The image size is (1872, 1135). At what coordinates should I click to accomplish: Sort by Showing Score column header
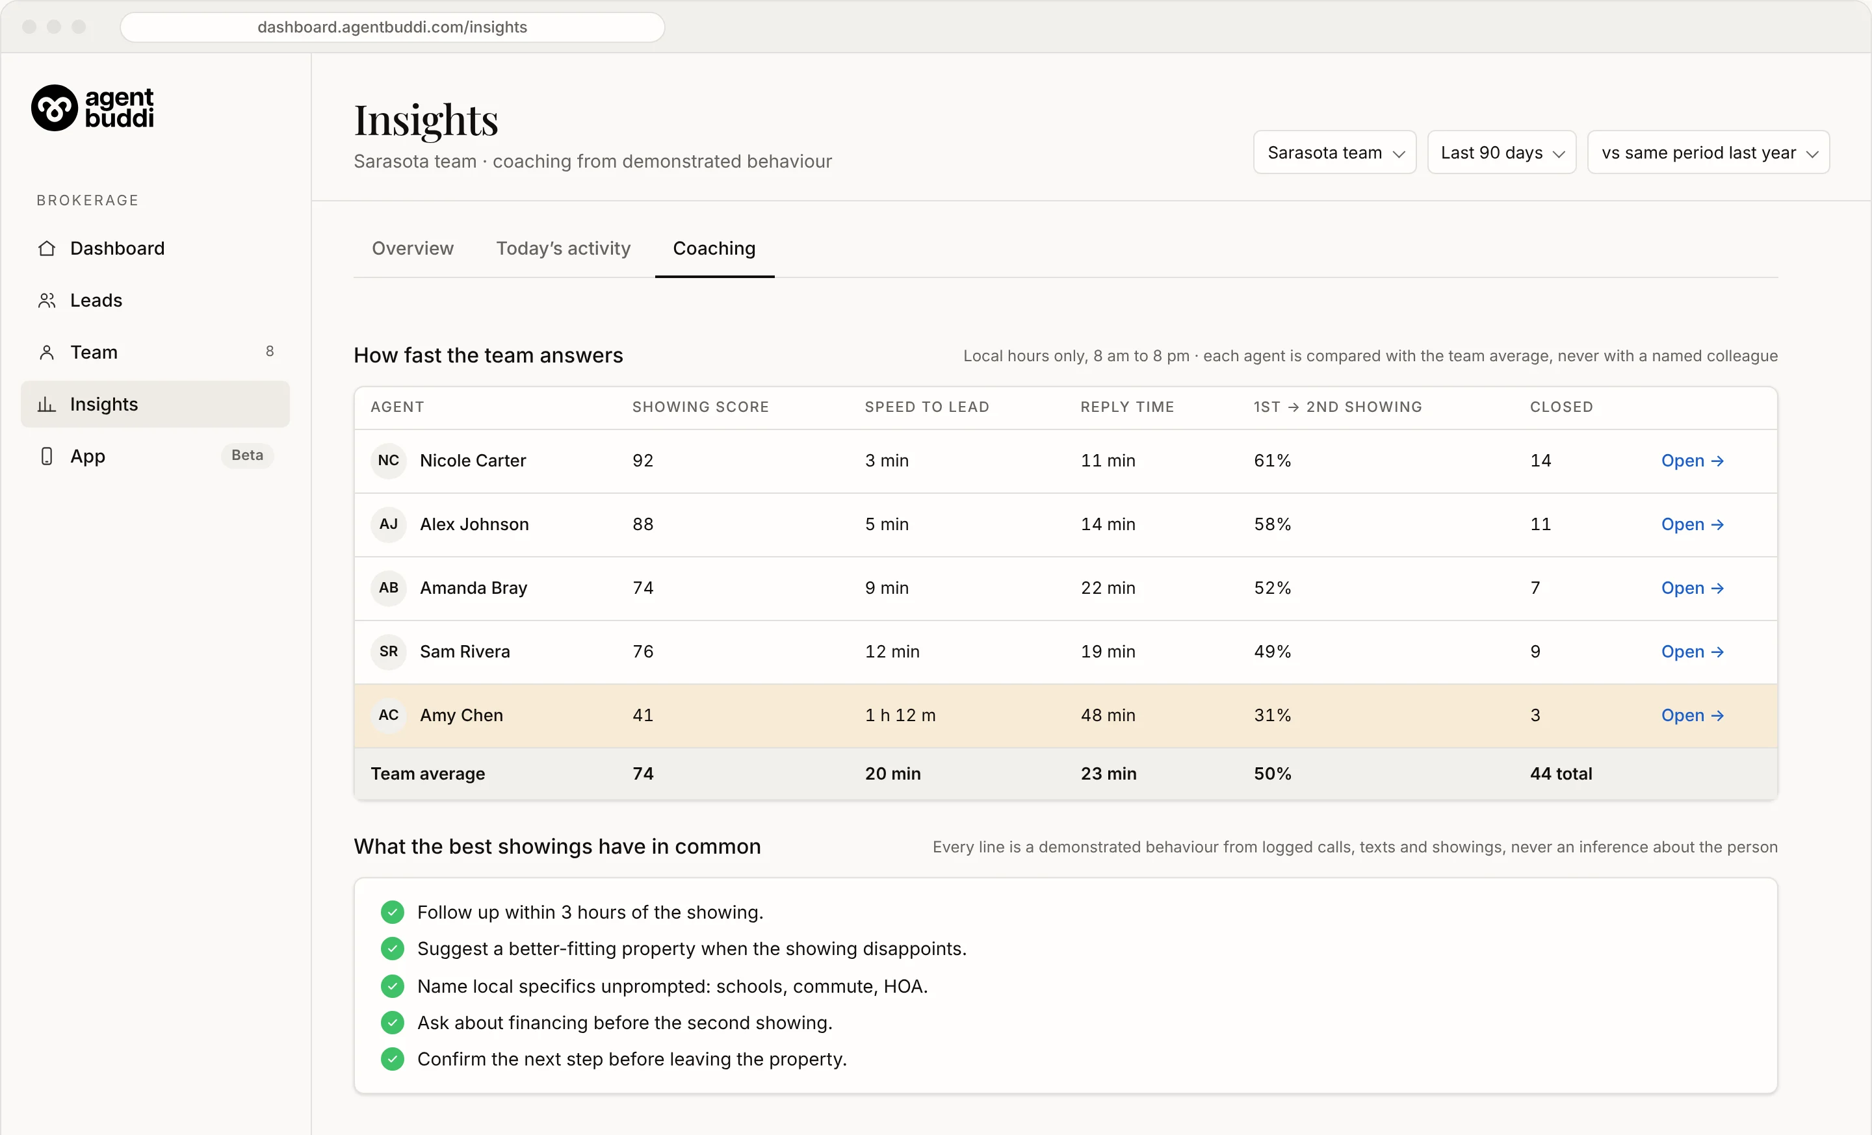701,407
